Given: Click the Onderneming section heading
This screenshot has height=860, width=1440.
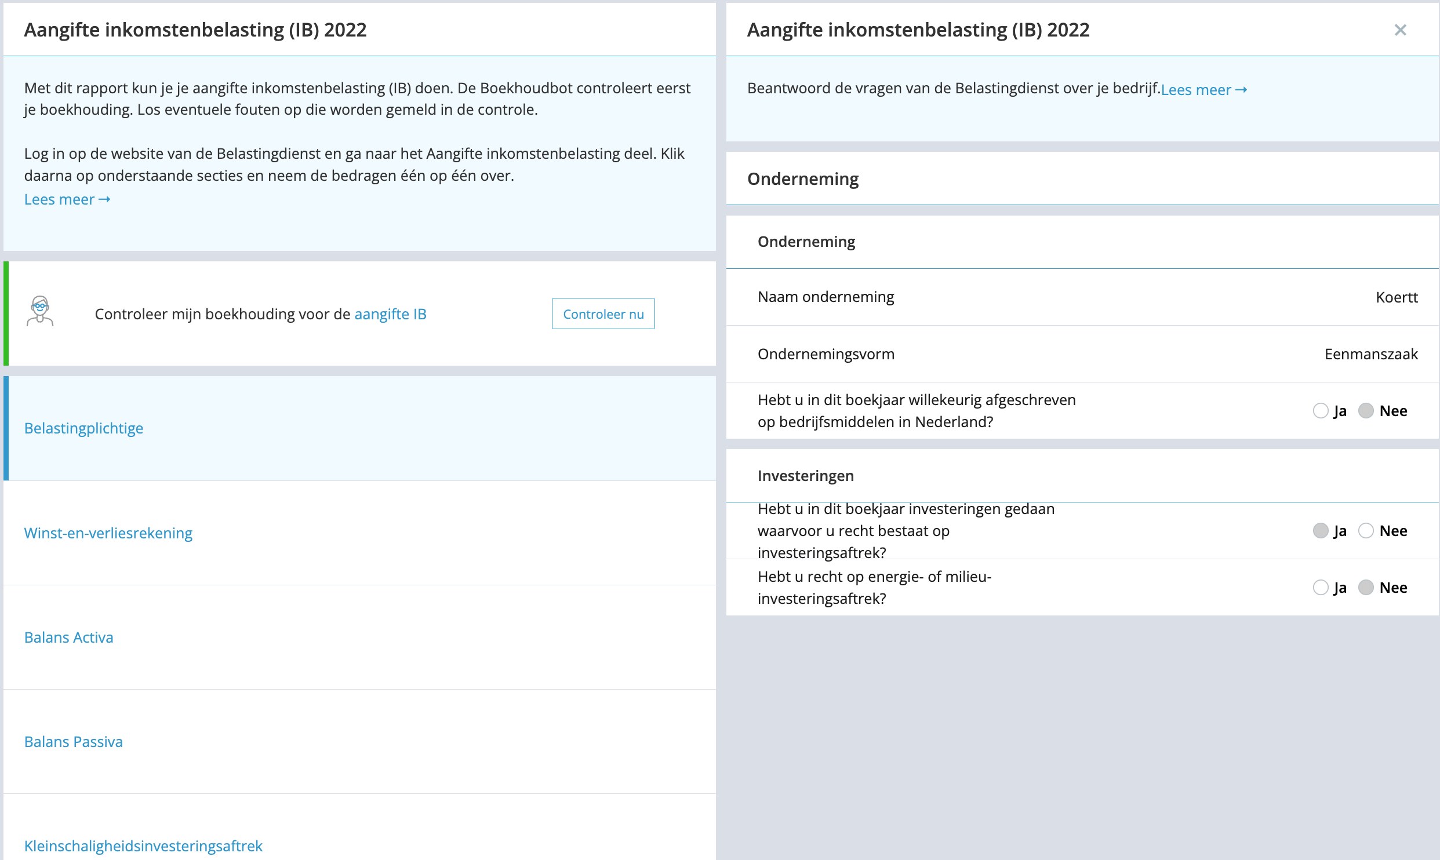Looking at the screenshot, I should [803, 179].
